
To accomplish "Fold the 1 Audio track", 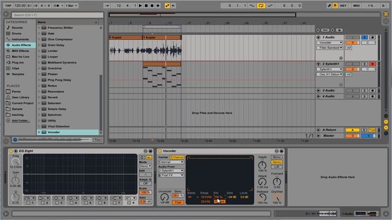I will (x=318, y=37).
